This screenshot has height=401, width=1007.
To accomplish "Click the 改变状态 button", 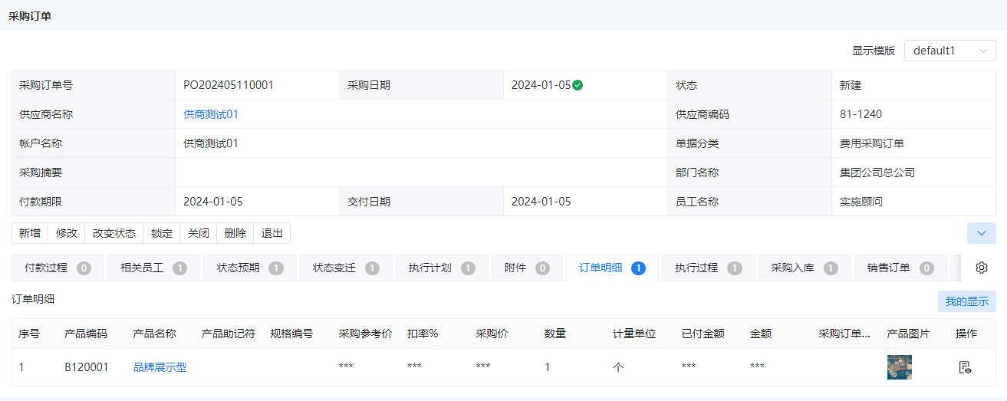I will click(114, 233).
